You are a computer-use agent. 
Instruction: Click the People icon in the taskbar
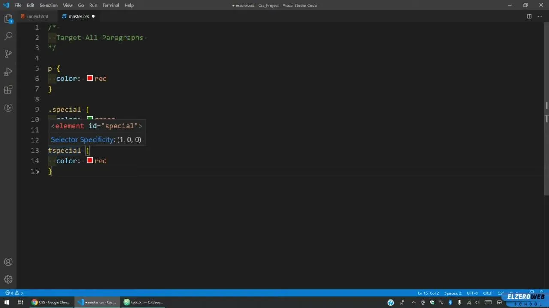point(402,302)
